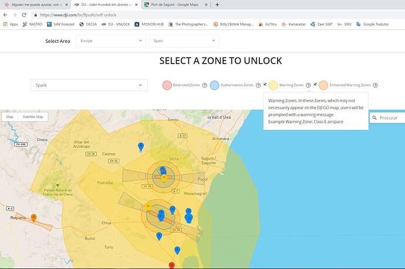
Task: Click the Warning Zones yellow swatch
Action: pos(273,85)
